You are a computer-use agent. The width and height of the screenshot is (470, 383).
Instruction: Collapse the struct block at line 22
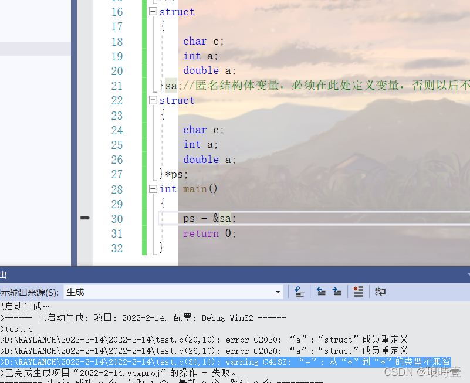click(x=153, y=100)
